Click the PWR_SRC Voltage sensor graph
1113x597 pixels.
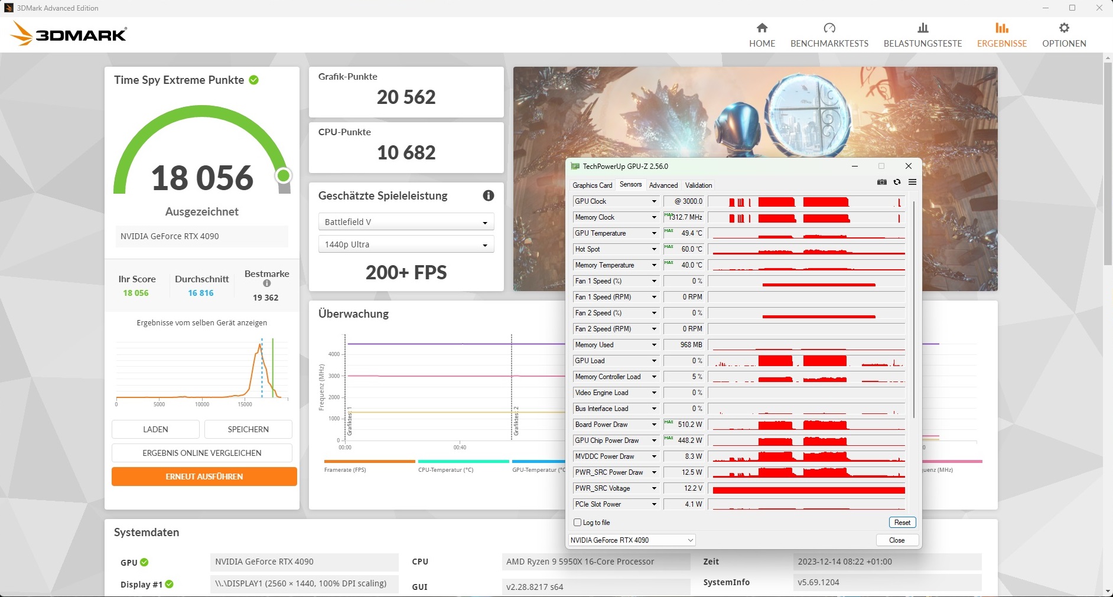pos(807,488)
